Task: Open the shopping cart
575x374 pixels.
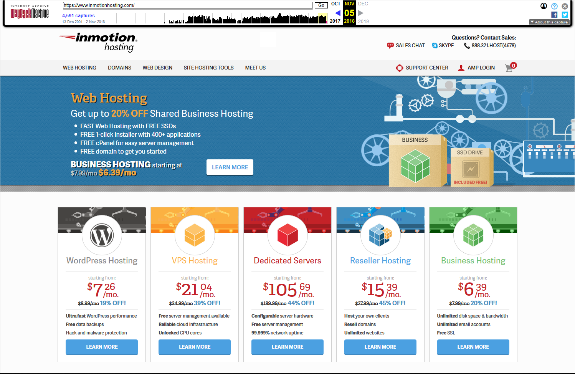Action: coord(511,67)
